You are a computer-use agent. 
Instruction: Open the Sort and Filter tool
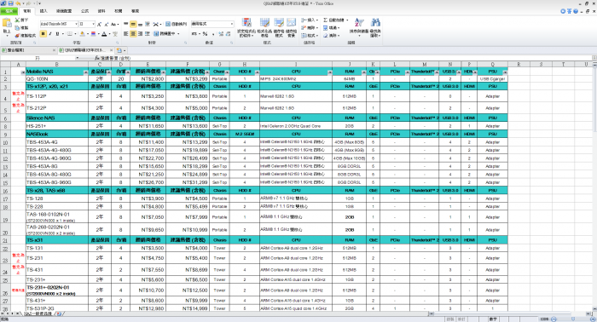(359, 27)
